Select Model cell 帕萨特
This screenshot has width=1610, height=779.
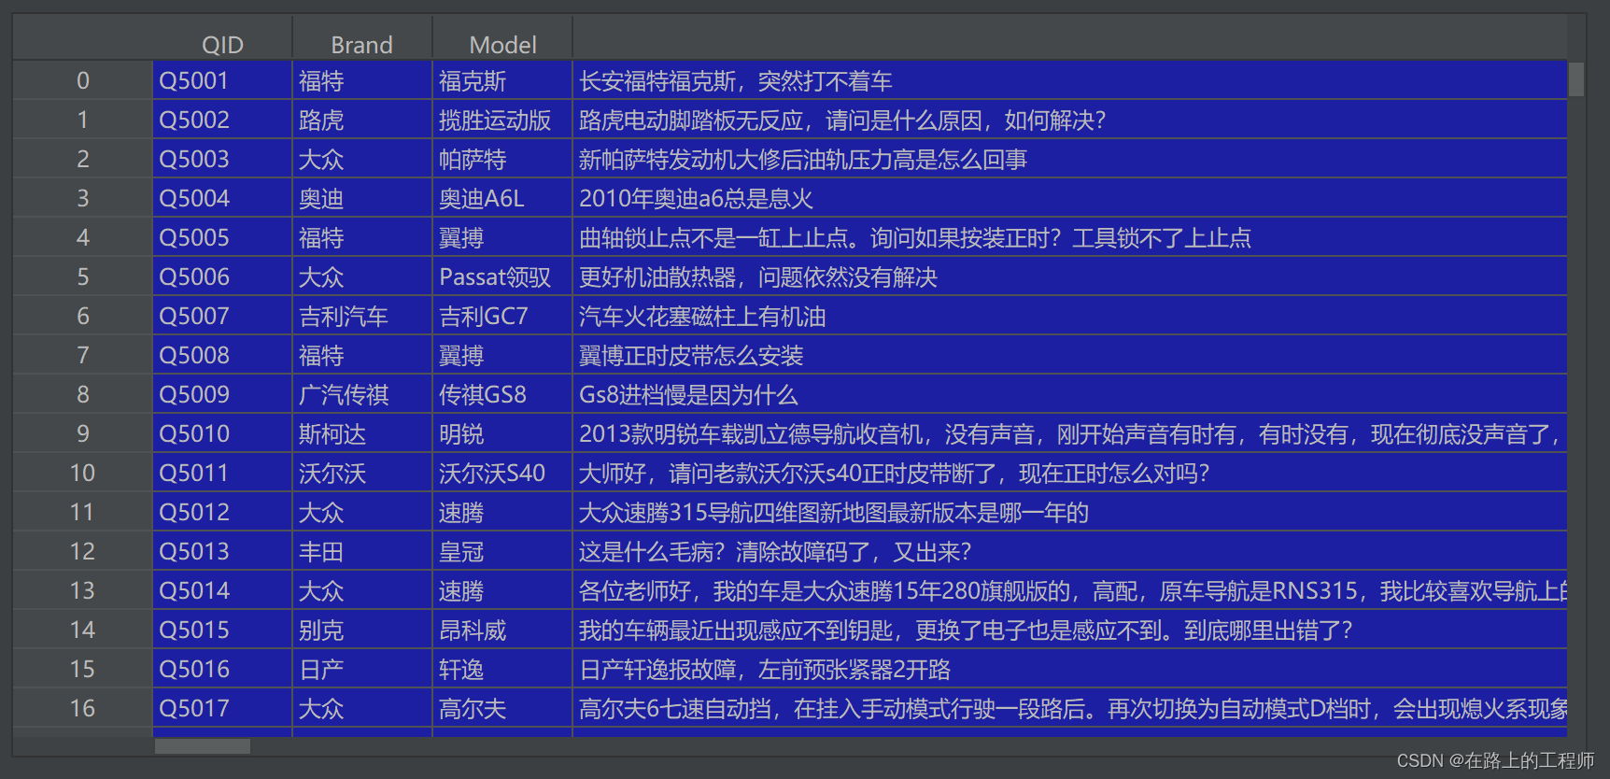[502, 160]
